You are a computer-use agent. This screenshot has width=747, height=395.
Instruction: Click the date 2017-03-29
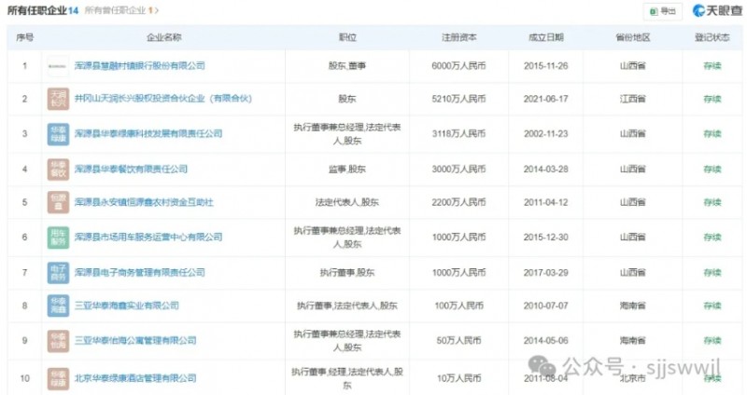[x=546, y=272]
